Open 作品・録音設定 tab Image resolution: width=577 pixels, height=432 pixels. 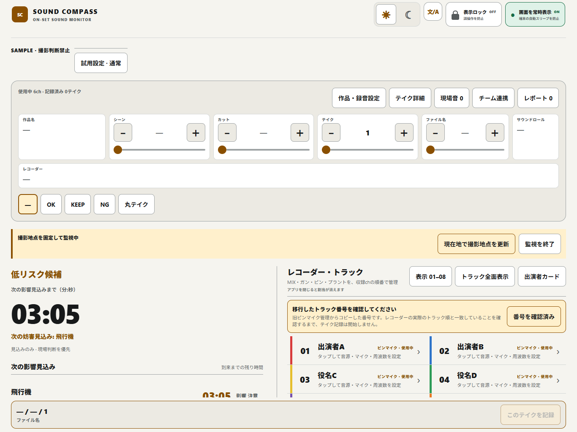359,98
